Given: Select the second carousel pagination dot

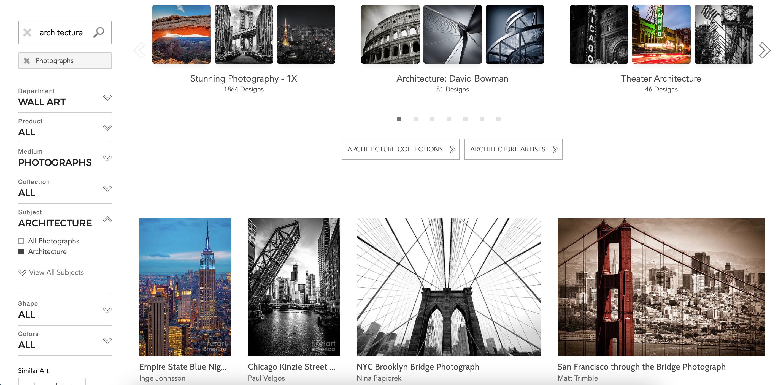Looking at the screenshot, I should tap(416, 119).
